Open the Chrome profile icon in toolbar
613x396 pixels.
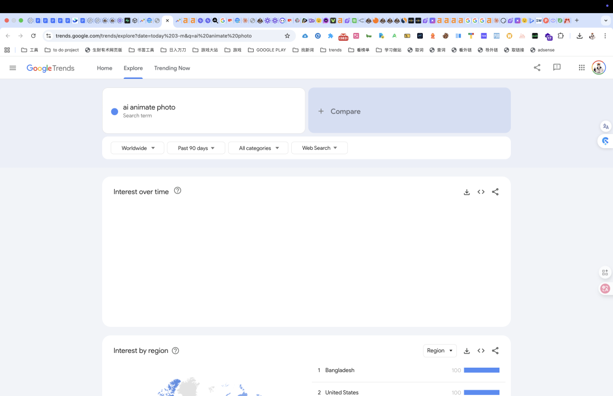(592, 36)
